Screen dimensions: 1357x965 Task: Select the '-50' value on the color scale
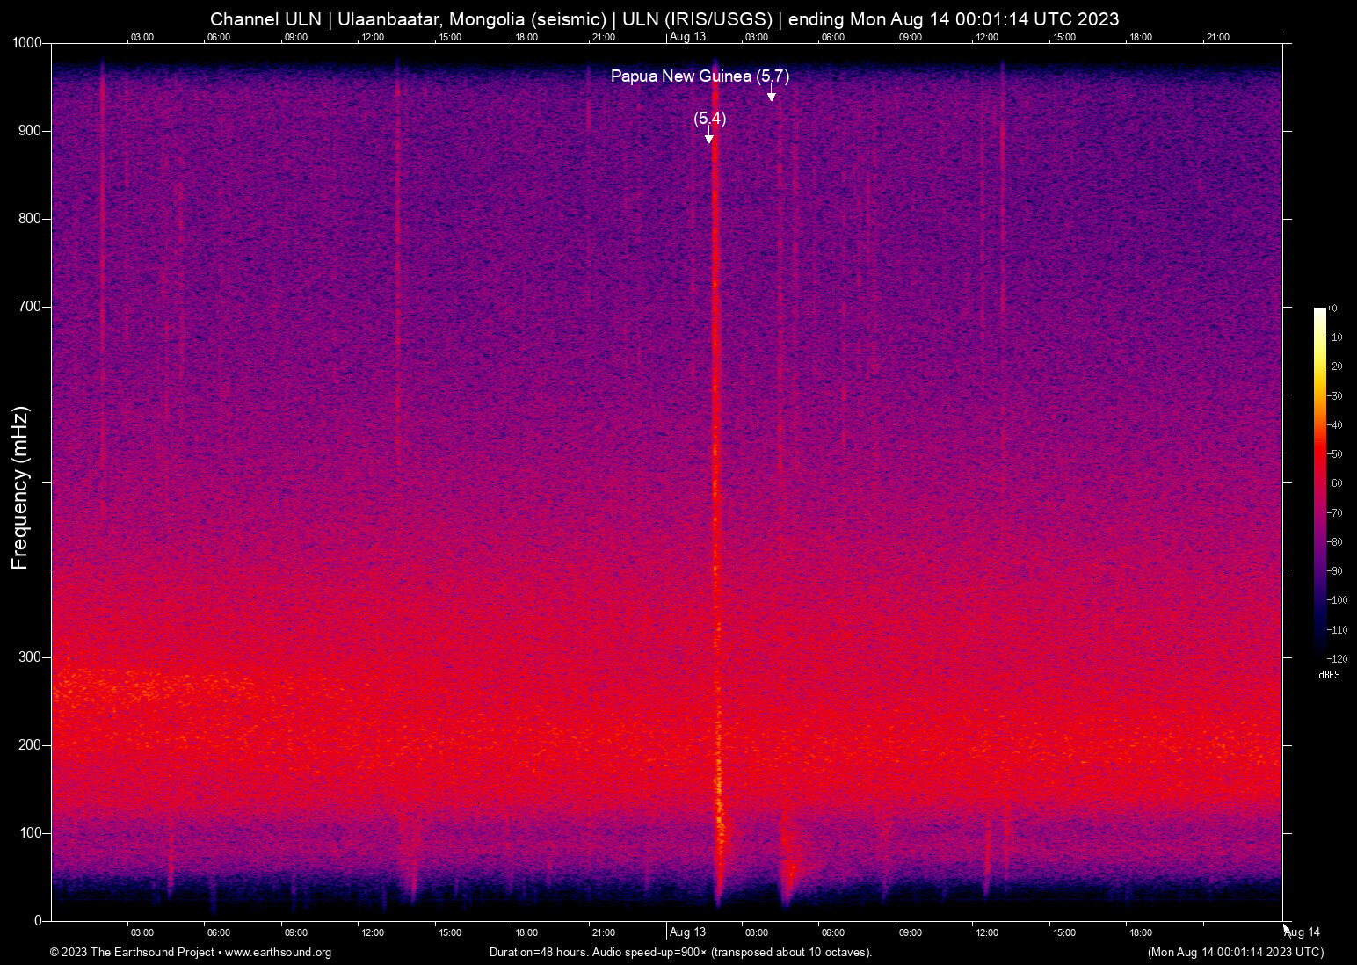[1335, 454]
